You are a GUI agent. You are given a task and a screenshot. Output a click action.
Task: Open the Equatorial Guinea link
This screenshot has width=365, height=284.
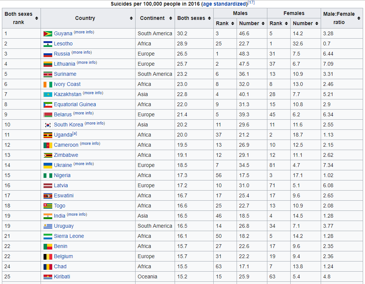pyautogui.click(x=75, y=104)
